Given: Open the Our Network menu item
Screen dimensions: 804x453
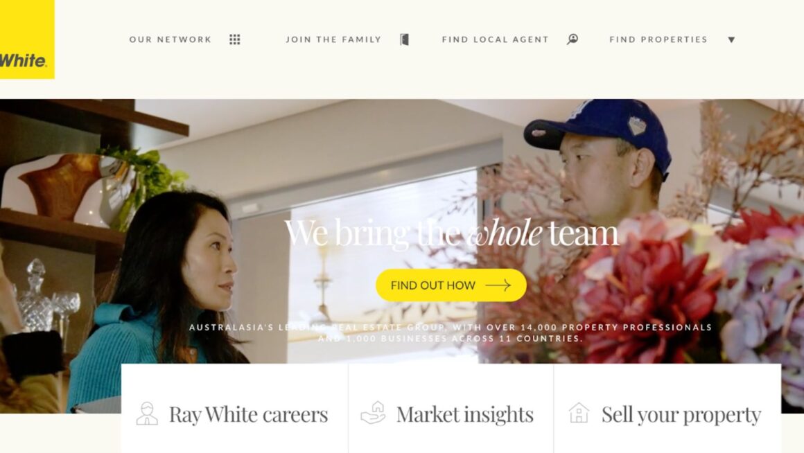Looking at the screenshot, I should pos(171,39).
